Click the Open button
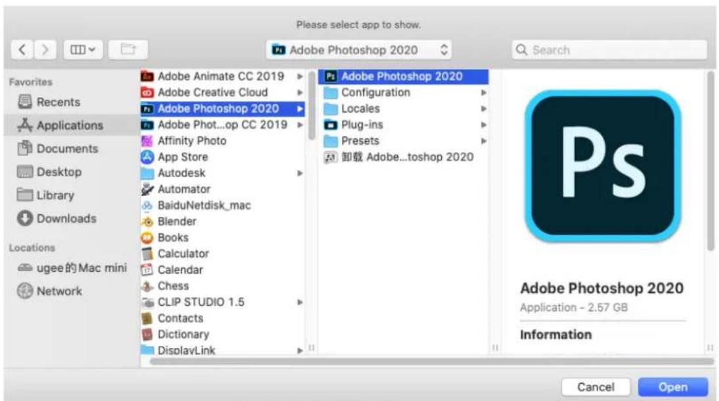 point(672,387)
